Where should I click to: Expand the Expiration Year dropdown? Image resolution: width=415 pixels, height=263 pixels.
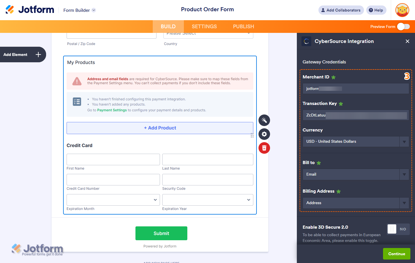[x=208, y=200]
